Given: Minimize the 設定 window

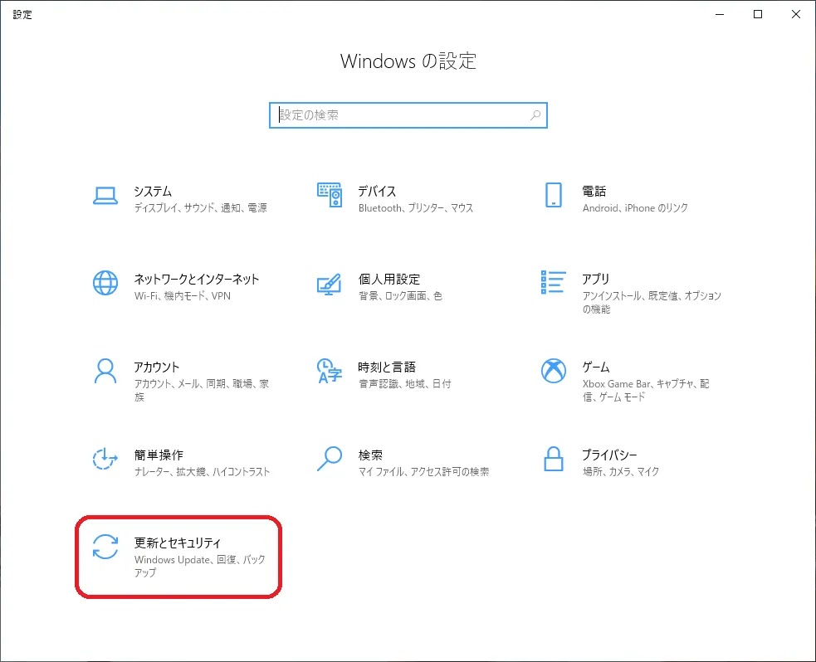Looking at the screenshot, I should 720,14.
